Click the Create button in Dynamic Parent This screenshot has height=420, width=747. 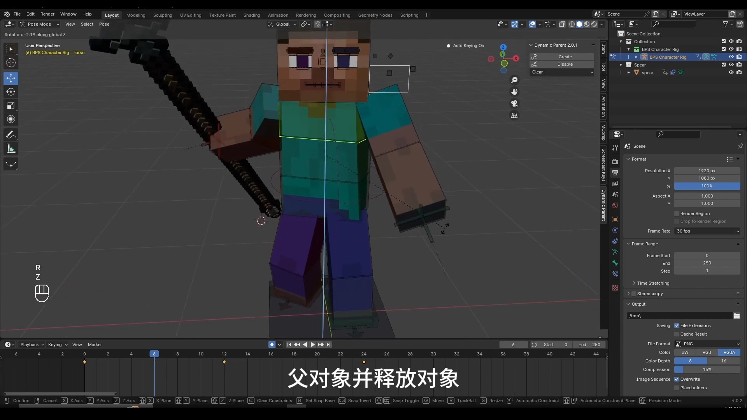[x=565, y=57]
